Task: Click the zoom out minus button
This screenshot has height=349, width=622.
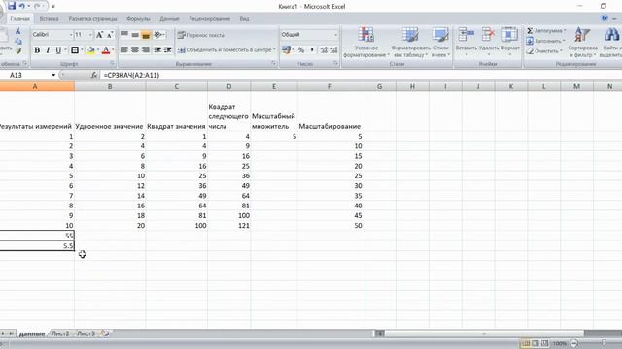Action: point(574,343)
